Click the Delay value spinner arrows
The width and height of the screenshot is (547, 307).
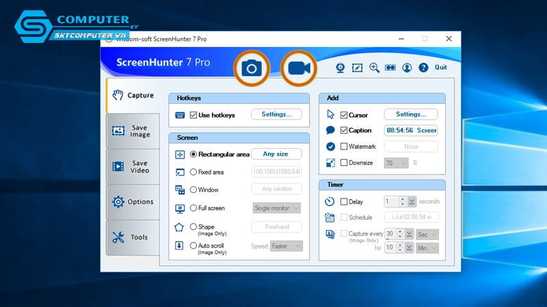tap(402, 201)
